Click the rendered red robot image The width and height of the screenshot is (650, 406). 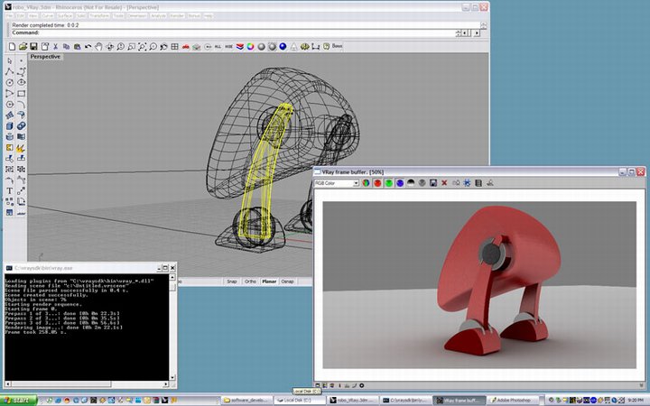coord(479,284)
